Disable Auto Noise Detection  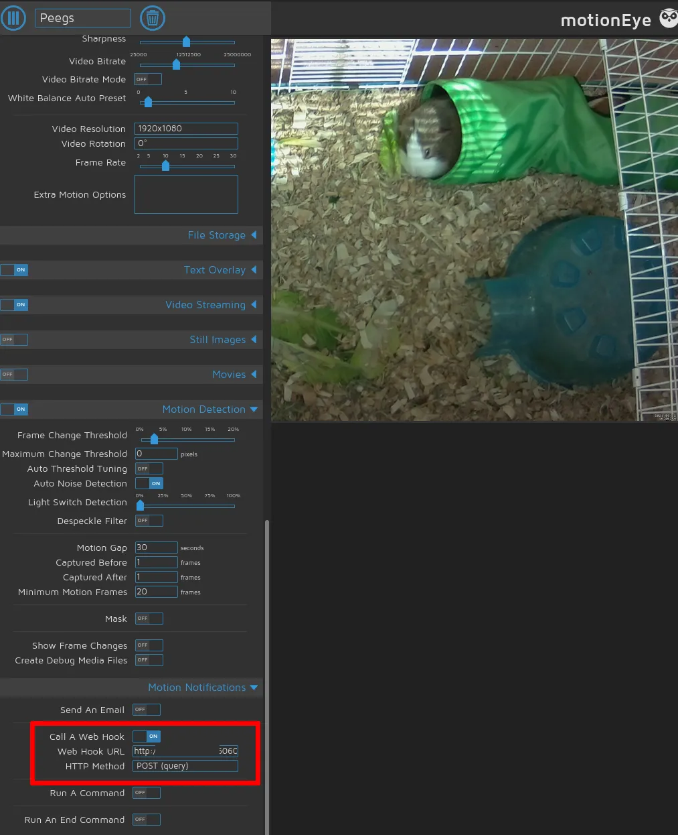149,483
